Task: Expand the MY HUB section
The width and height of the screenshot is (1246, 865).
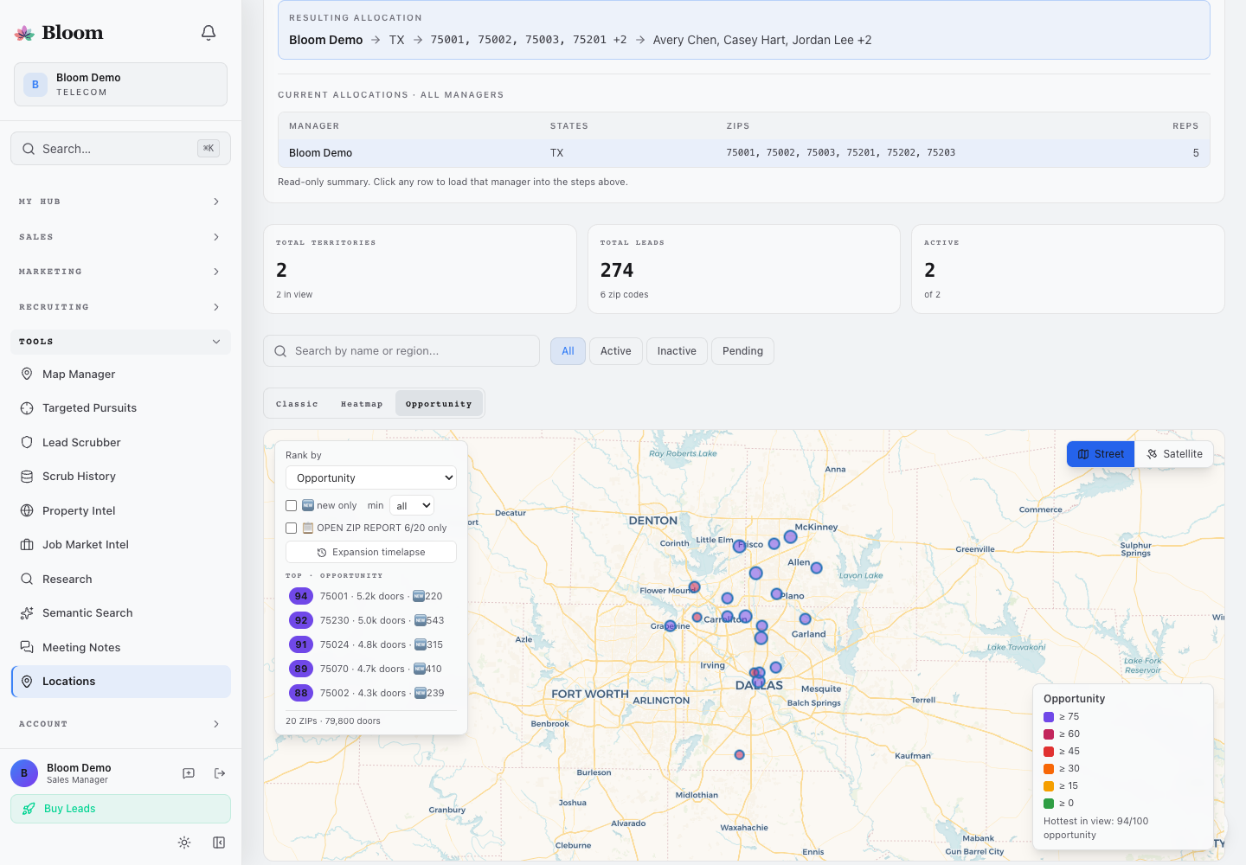Action: coord(120,202)
